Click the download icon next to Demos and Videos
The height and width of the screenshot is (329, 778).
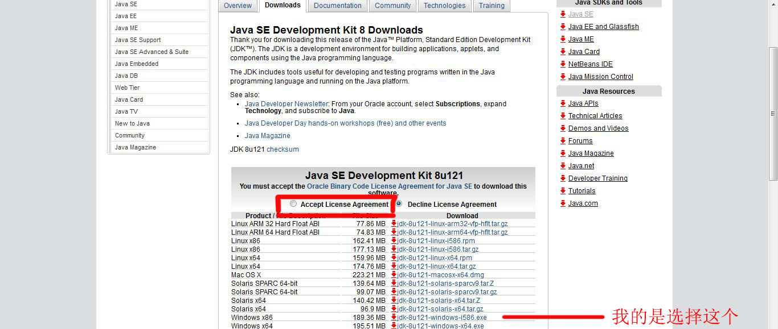(563, 128)
